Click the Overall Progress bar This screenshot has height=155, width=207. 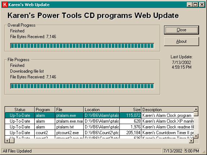click(82, 46)
